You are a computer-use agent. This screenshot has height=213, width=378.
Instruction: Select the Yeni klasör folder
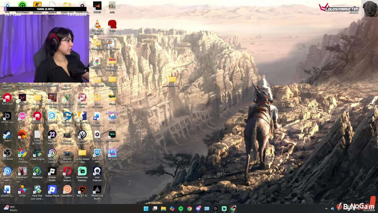[172, 81]
